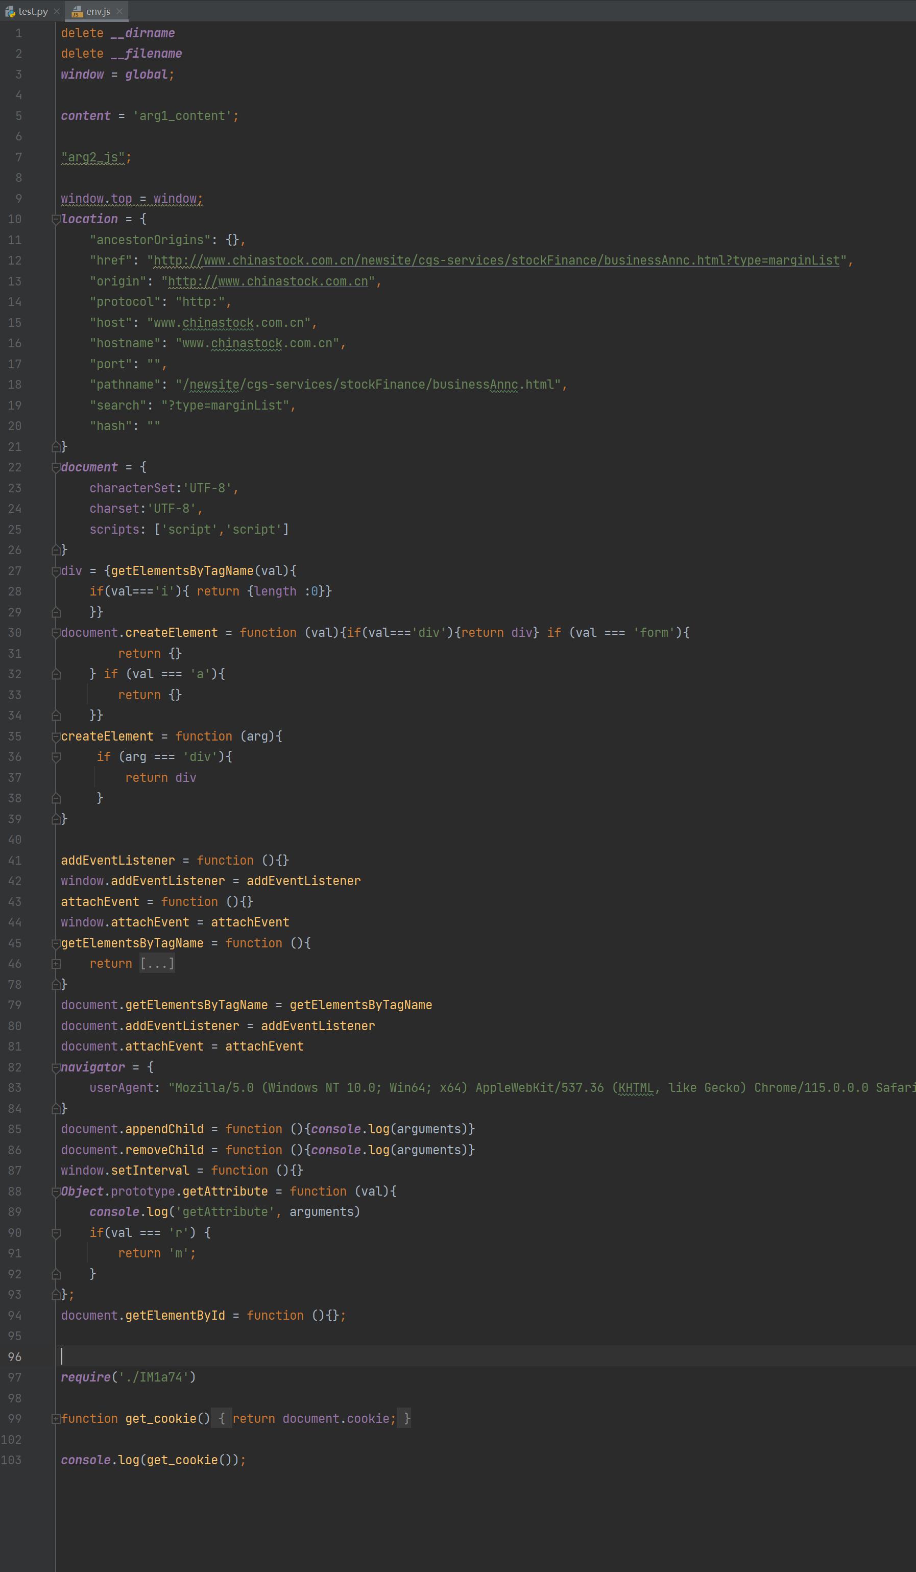Click the 'window = global;' line
Viewport: 916px width, 1572px height.
coord(118,74)
